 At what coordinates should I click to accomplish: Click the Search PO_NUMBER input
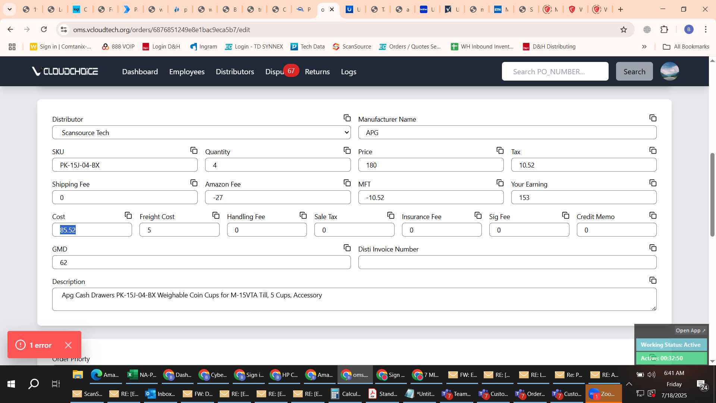pos(555,71)
